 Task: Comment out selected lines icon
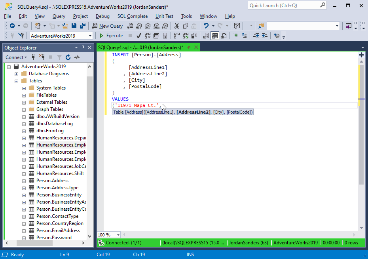pos(235,36)
